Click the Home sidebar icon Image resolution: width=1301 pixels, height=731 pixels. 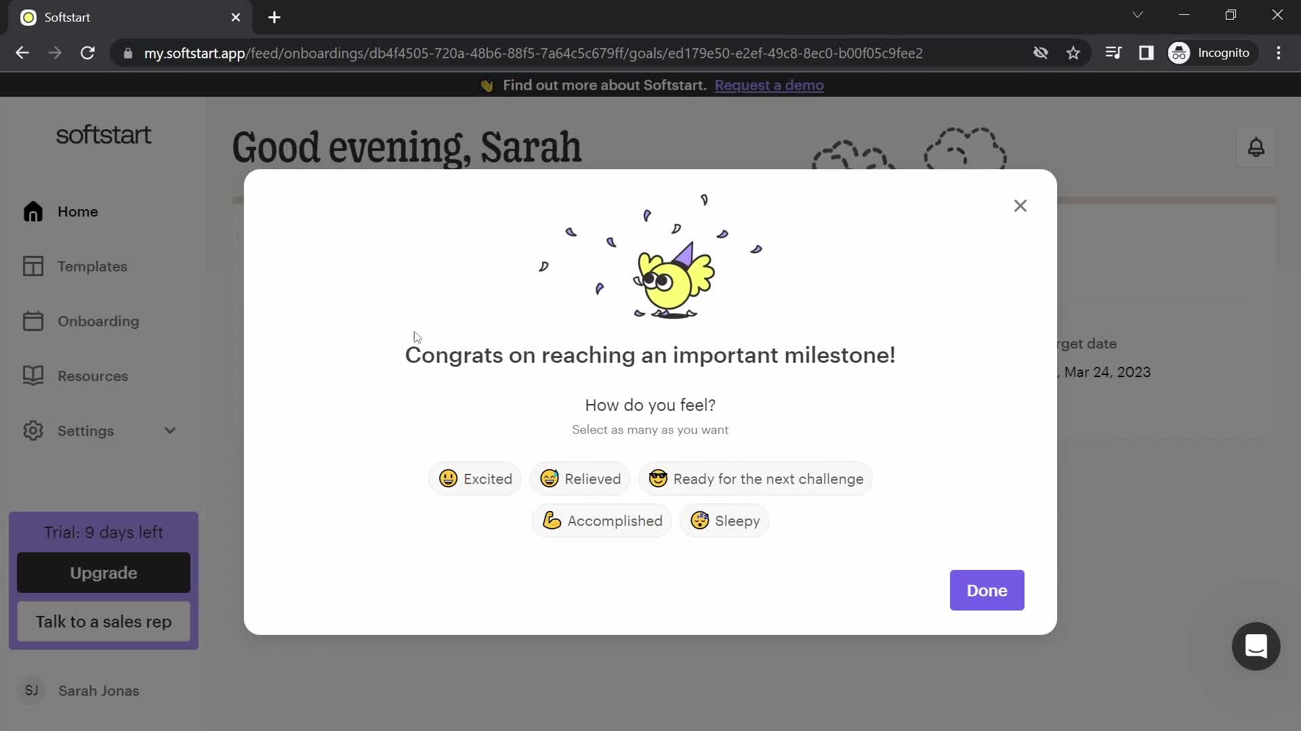tap(33, 211)
